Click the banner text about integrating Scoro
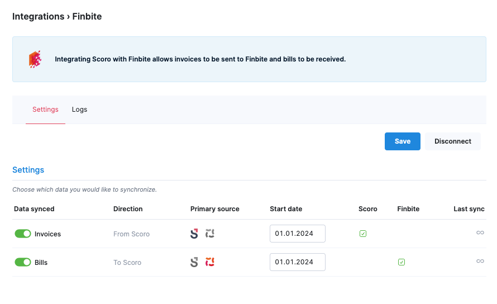497x304 pixels. 200,59
